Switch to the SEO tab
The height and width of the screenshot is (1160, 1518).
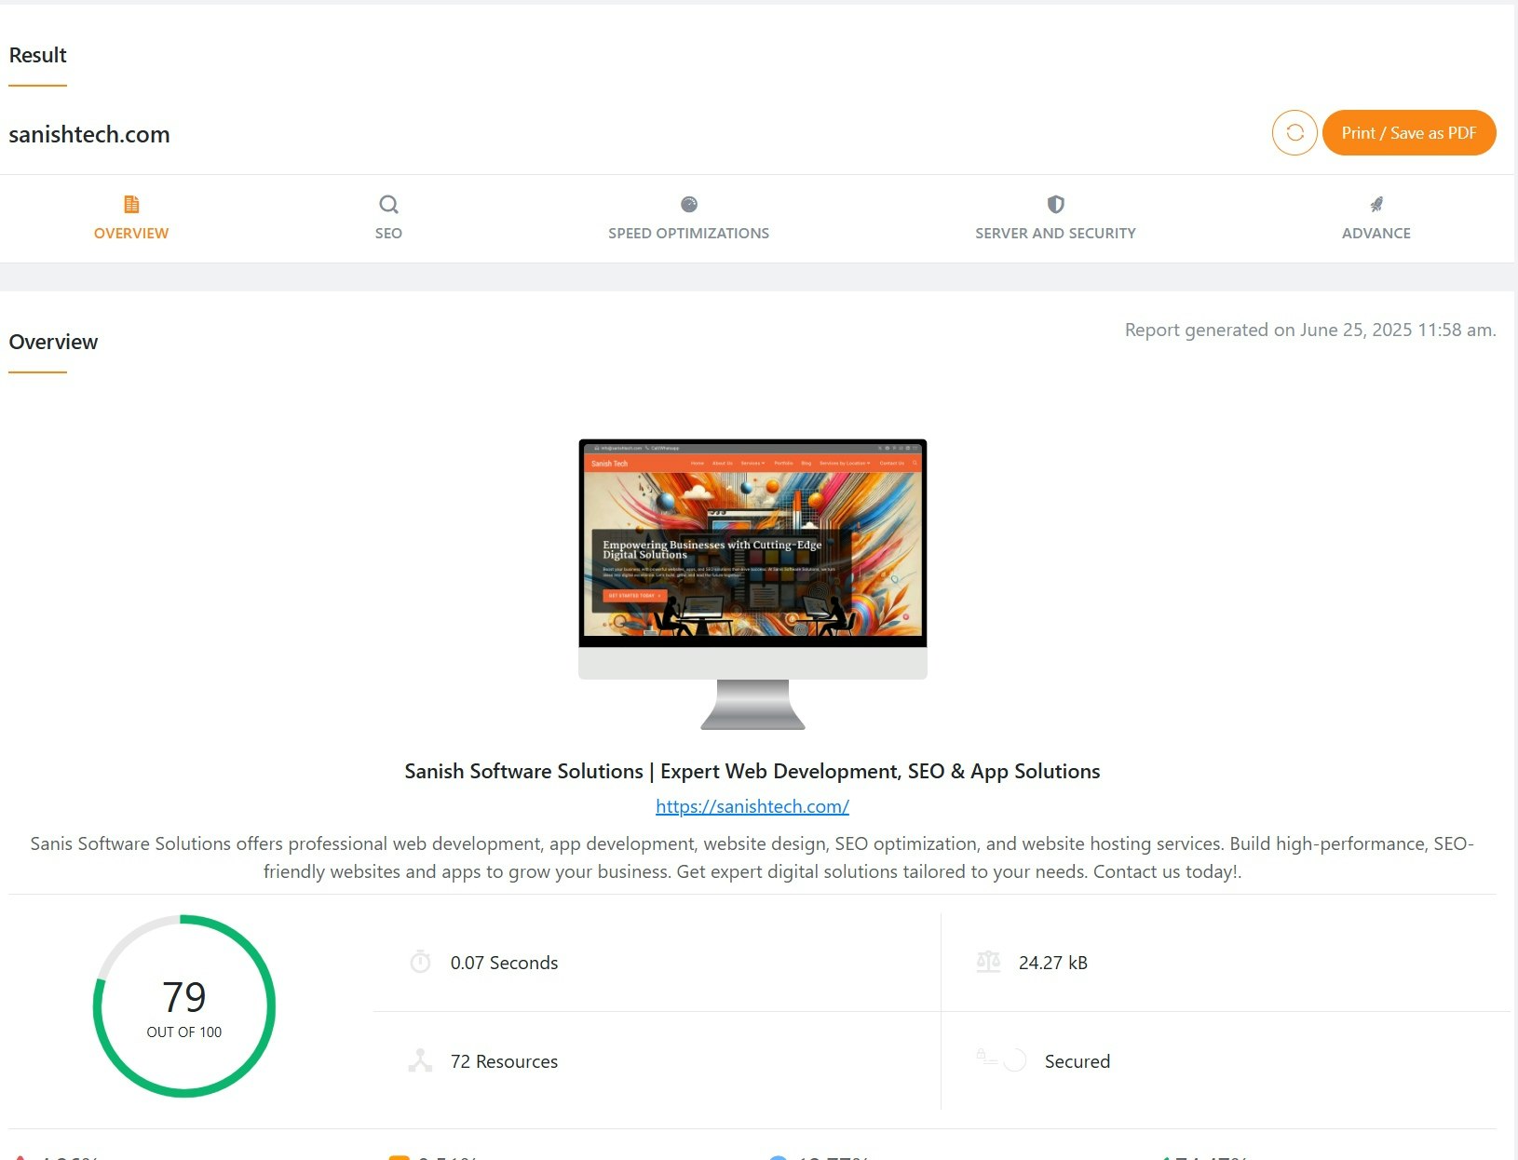coord(388,219)
